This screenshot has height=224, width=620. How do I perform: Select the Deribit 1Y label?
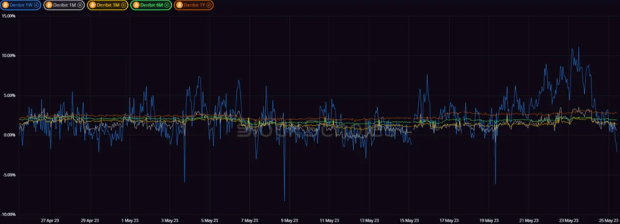click(194, 5)
